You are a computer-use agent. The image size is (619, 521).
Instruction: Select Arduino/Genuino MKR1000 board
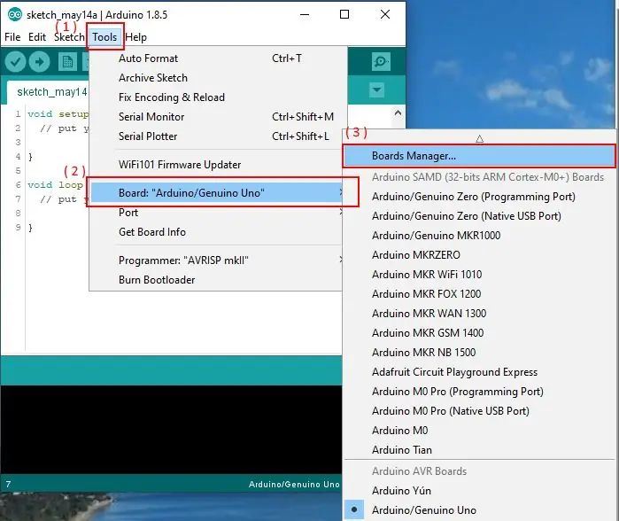click(479, 236)
